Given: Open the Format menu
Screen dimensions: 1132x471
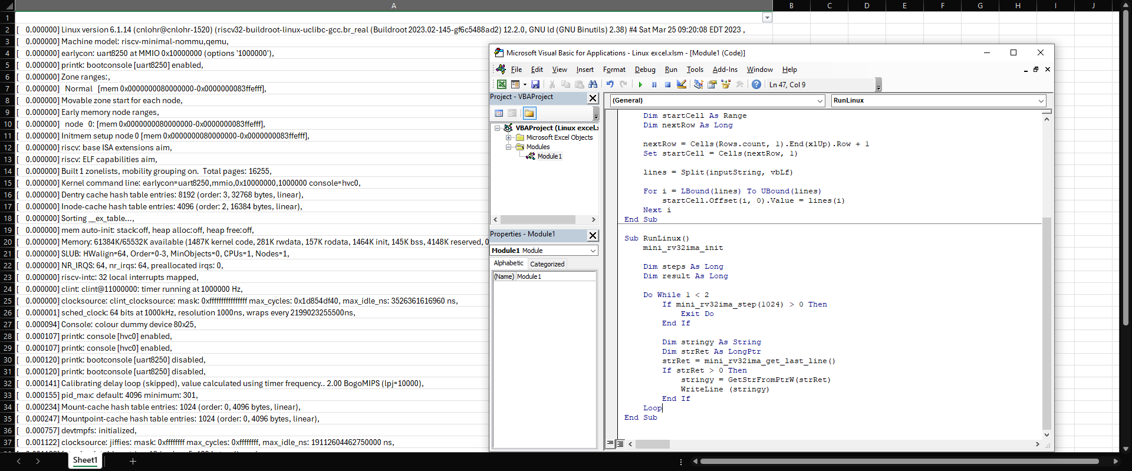Looking at the screenshot, I should [x=614, y=70].
